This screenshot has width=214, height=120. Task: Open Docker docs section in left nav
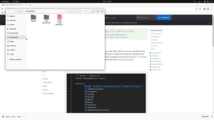point(45,79)
